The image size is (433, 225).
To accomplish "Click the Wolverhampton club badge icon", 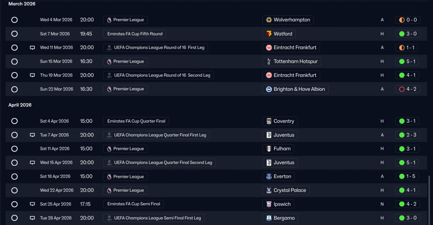I will 269,20.
